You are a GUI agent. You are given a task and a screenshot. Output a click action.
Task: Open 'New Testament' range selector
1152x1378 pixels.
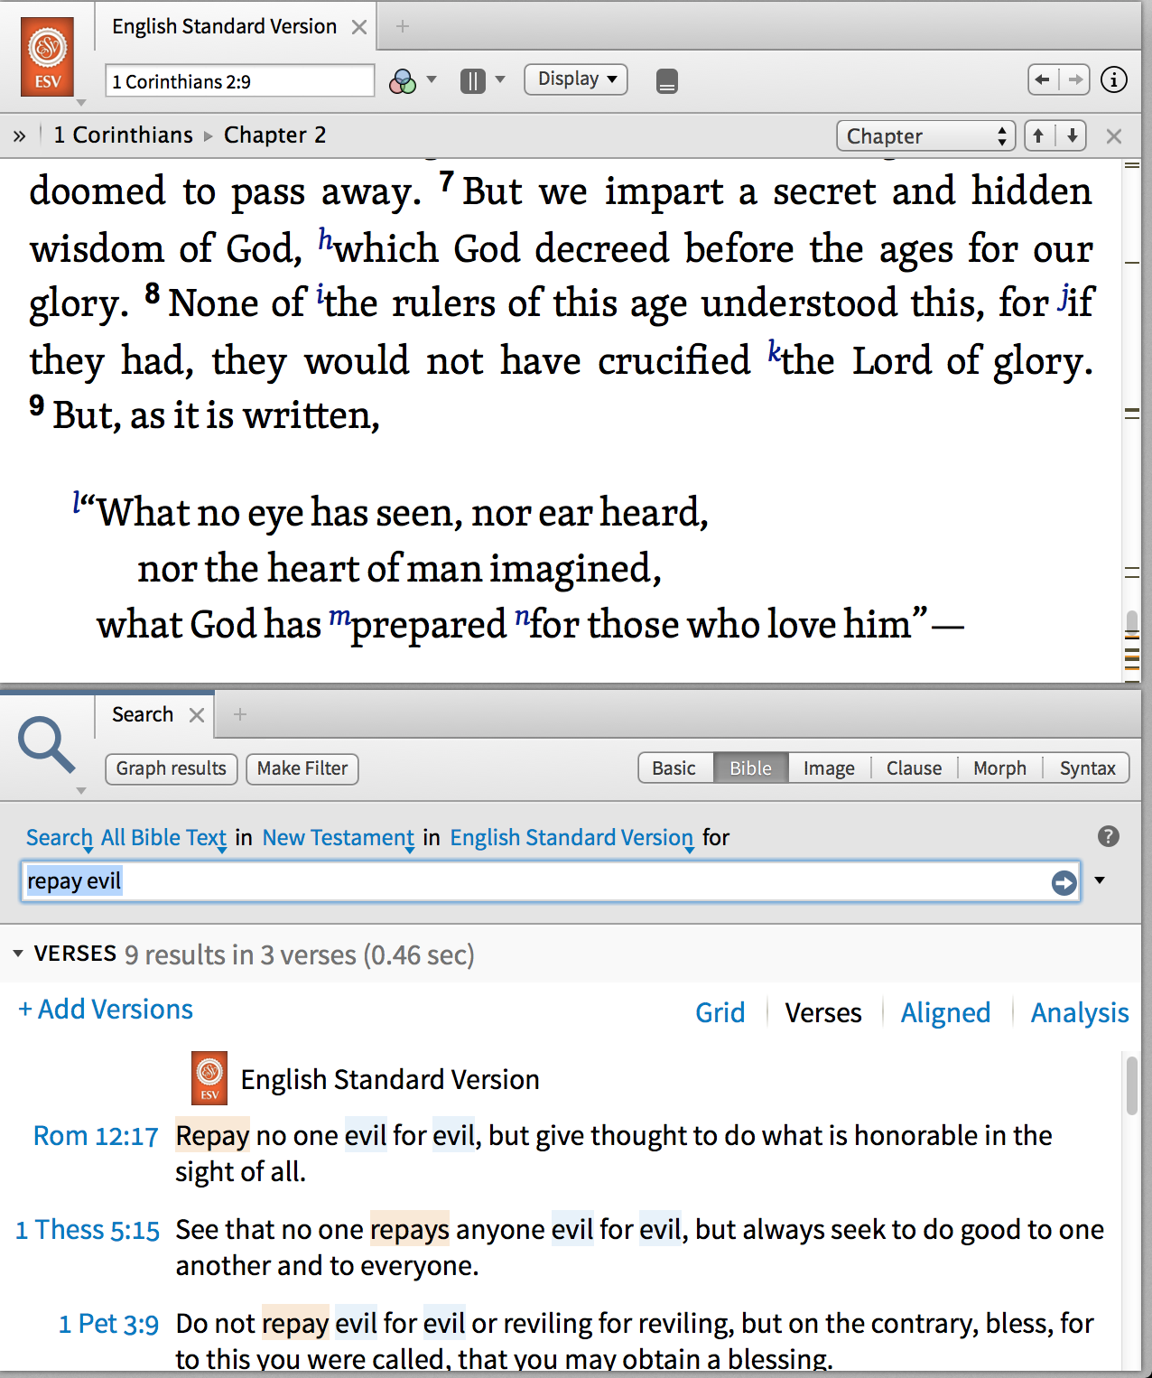tap(339, 838)
